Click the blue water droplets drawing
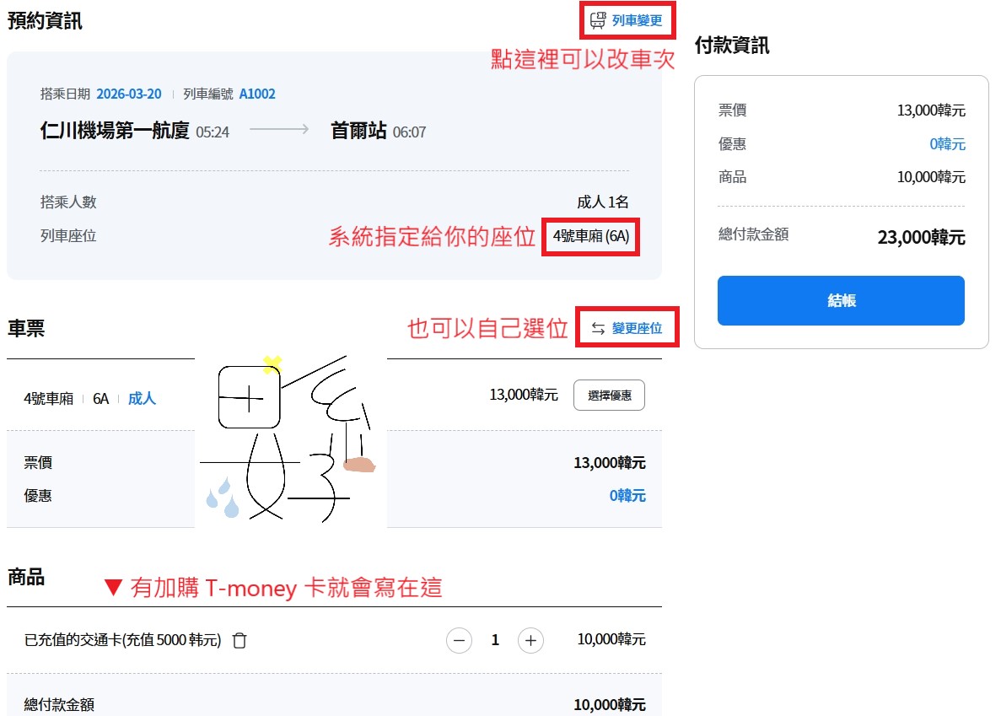 coord(223,497)
